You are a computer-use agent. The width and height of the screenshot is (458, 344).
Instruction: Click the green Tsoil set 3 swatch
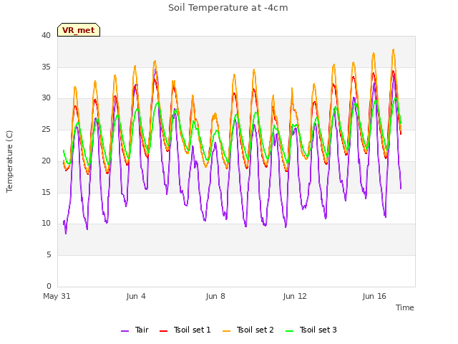point(290,331)
